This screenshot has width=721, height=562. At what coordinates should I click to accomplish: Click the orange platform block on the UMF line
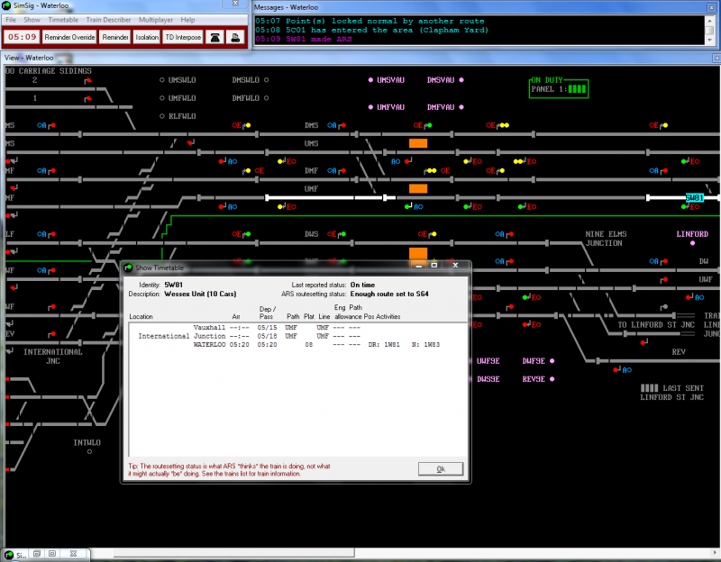pos(418,188)
